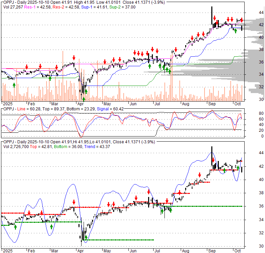Click the 20 level on oscillator axis

click(x=261, y=130)
